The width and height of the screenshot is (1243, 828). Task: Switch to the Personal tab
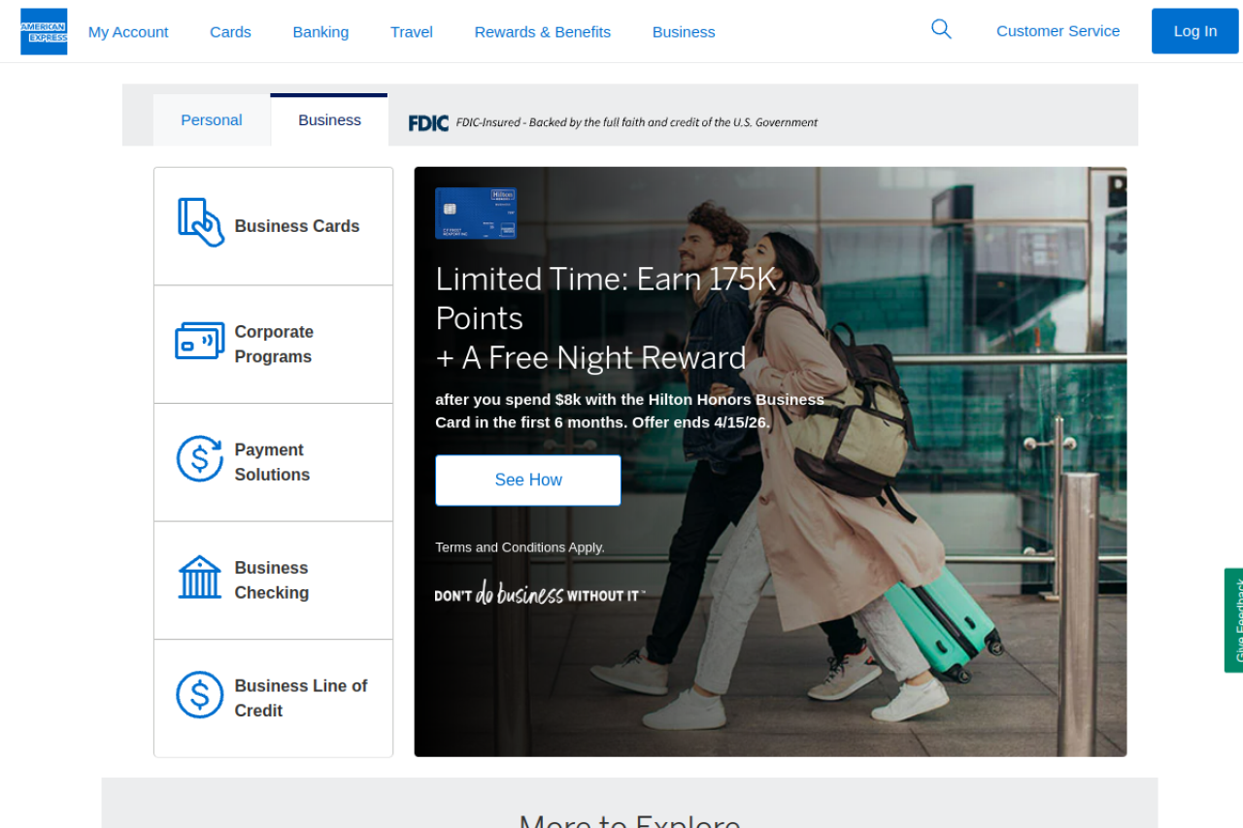click(212, 120)
